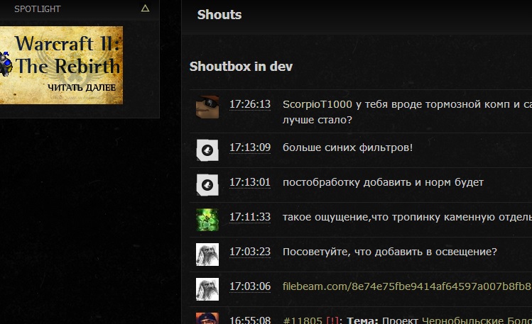This screenshot has width=532, height=324.
Task: Open the Warcraft II: The Rebirth banner
Action: [x=61, y=65]
